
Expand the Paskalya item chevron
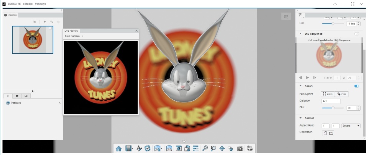pyautogui.click(x=60, y=103)
